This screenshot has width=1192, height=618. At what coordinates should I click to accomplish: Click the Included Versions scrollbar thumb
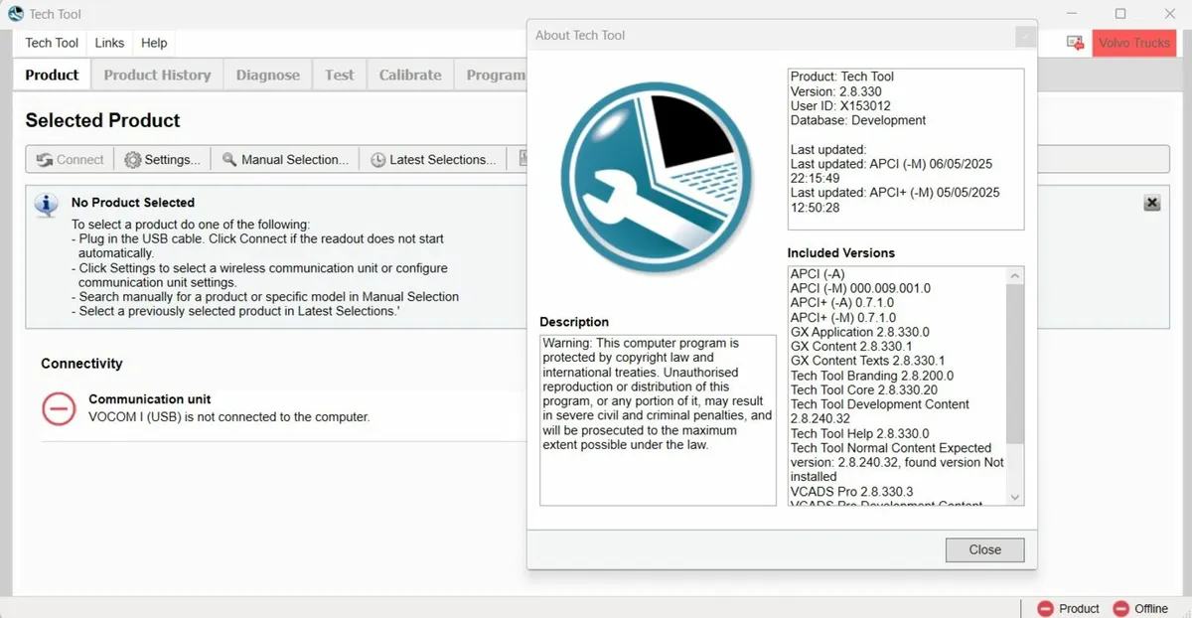click(1014, 364)
